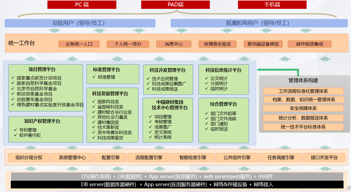
Task: Click 移动端设备绑定 box
Action: pos(263,44)
